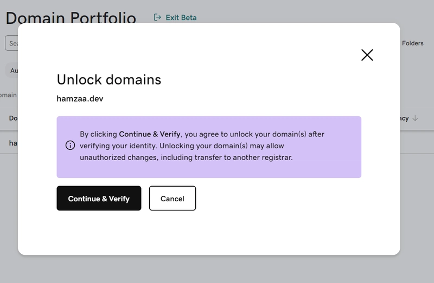
Task: Click the Unlock domains heading
Action: point(109,80)
